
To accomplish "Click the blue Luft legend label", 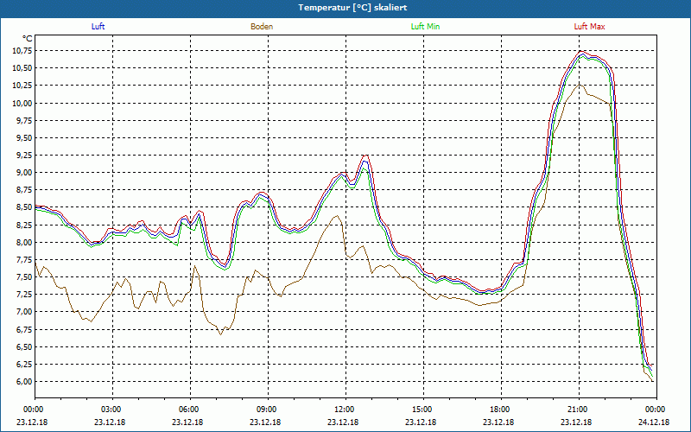I will click(98, 27).
